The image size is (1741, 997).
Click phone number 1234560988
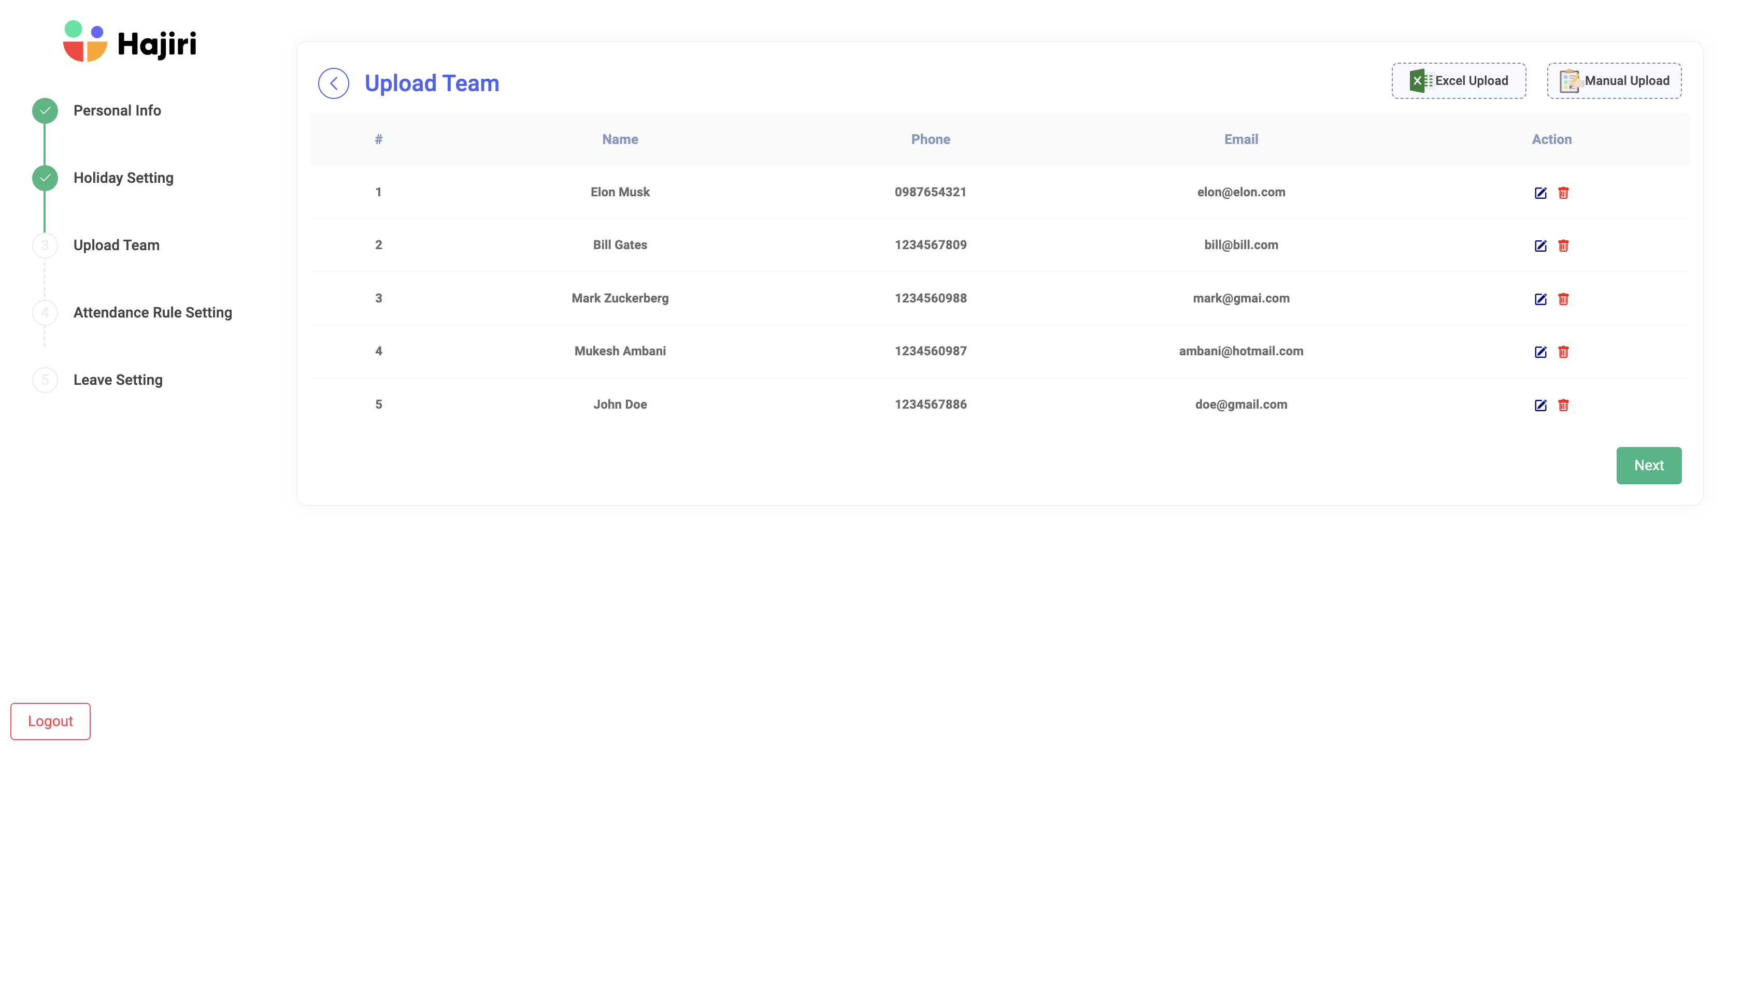(930, 298)
